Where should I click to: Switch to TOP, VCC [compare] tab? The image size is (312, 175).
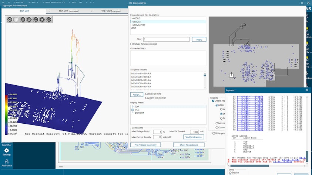(x=111, y=11)
